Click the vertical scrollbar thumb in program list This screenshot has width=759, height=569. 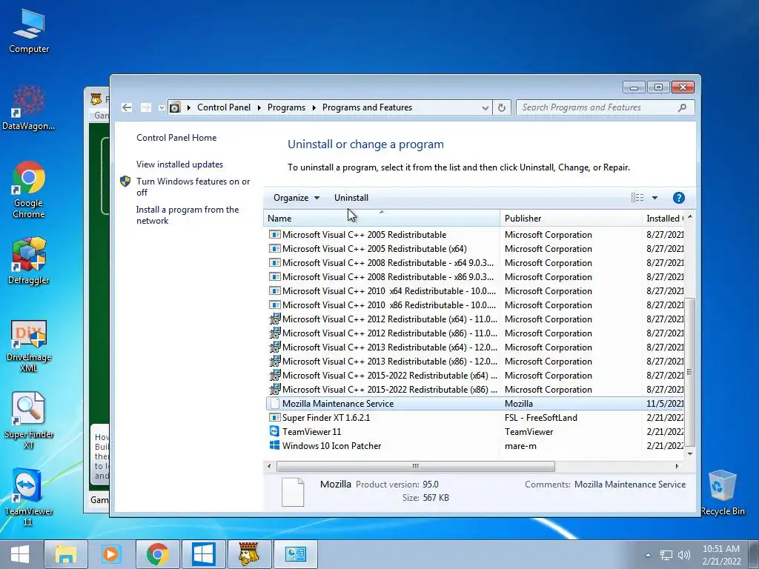(x=690, y=372)
